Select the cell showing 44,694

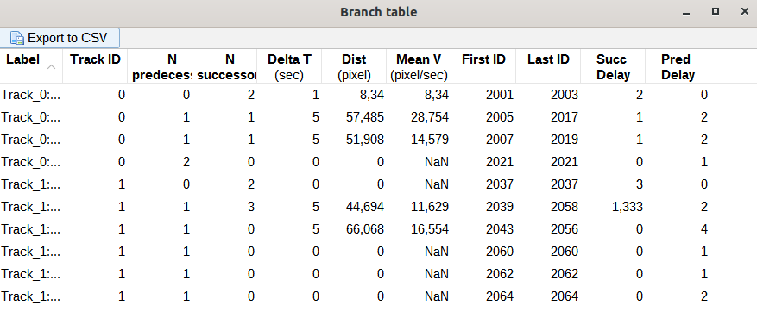pos(354,207)
